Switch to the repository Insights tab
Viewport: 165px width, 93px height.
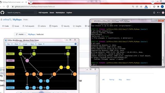[x=77, y=26]
